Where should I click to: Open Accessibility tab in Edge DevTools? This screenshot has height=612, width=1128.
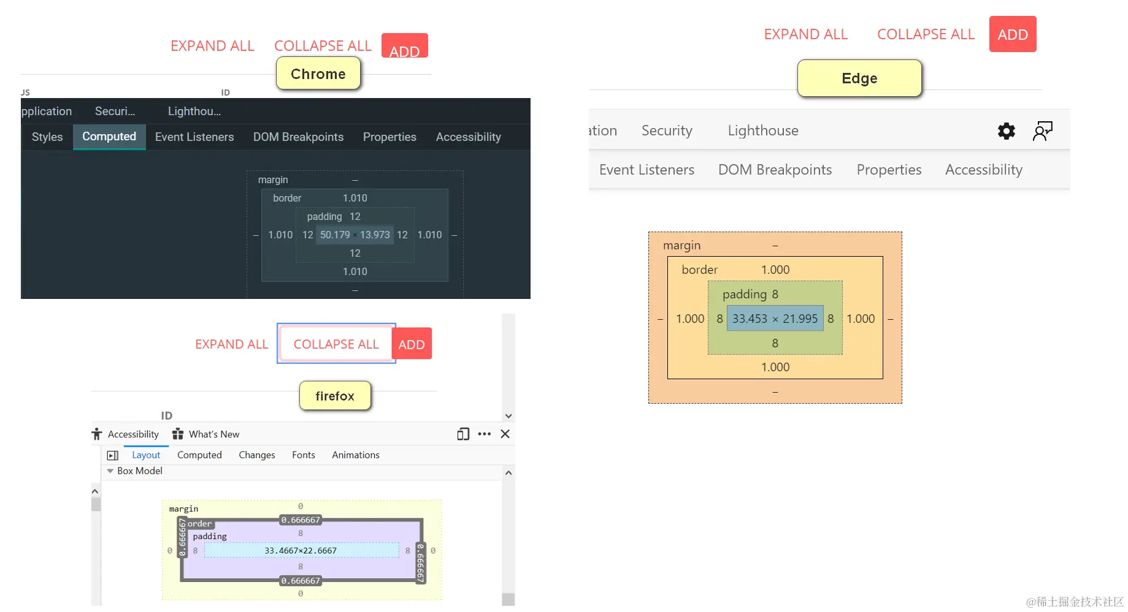983,170
